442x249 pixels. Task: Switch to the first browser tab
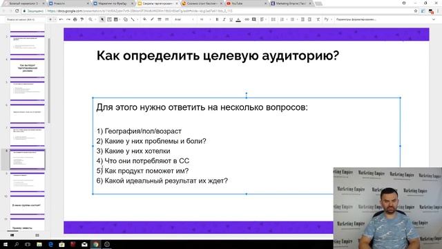[25, 3]
